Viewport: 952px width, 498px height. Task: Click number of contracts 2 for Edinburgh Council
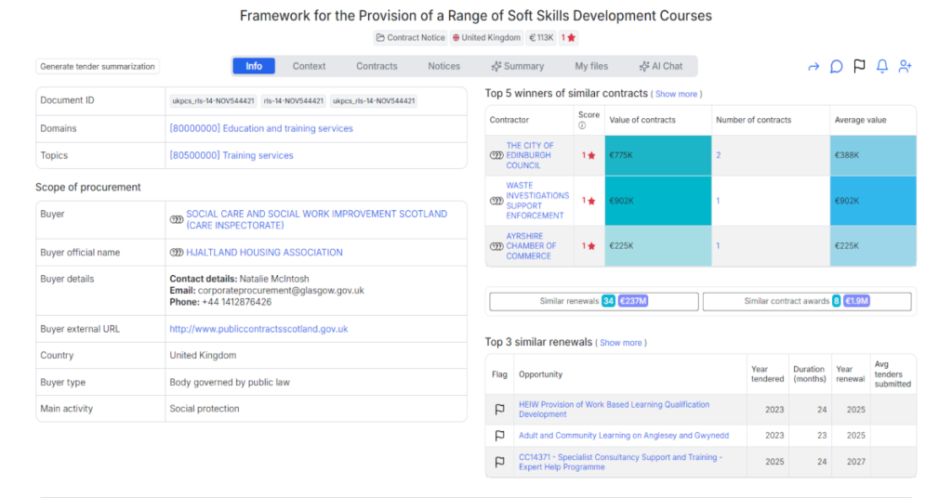719,155
